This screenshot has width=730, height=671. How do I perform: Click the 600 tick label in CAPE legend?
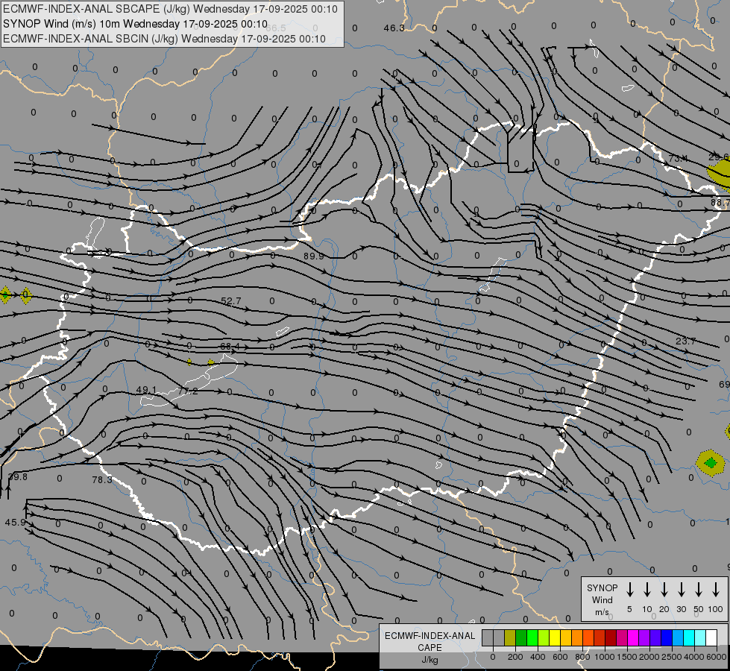point(560,657)
